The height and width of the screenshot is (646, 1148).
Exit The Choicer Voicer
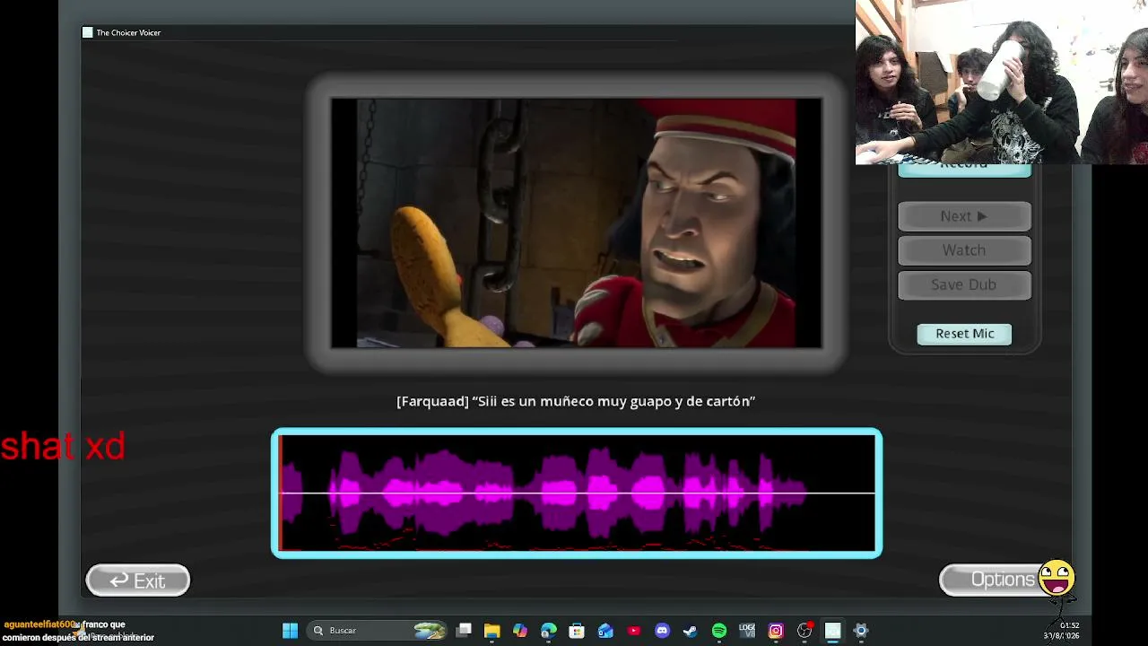[x=138, y=581]
